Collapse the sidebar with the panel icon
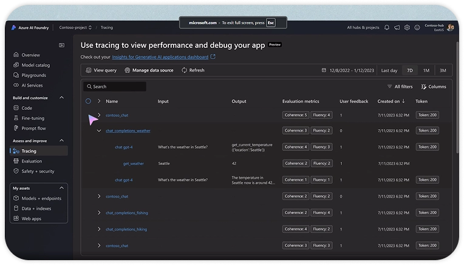 point(61,45)
